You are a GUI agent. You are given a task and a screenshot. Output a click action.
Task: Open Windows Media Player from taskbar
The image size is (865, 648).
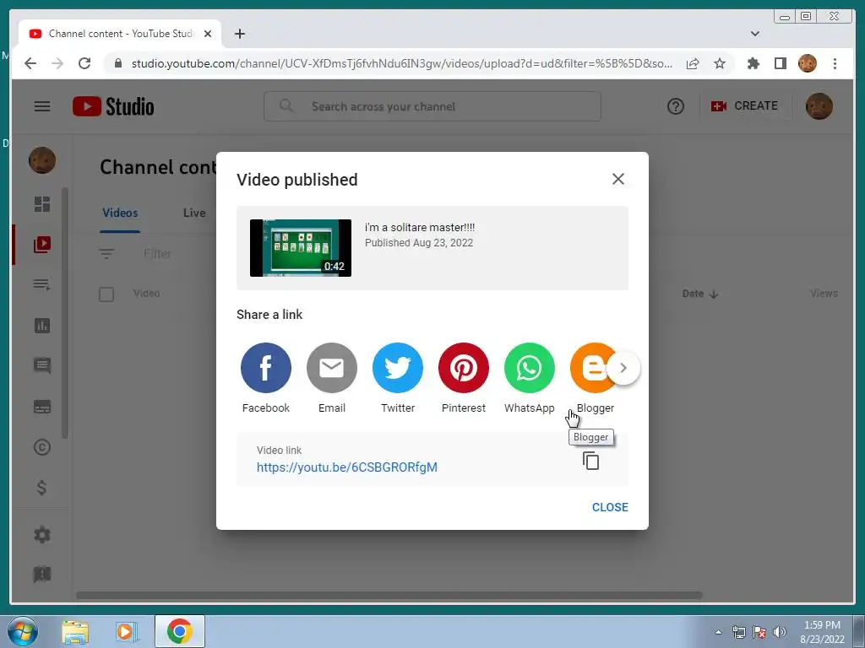127,631
